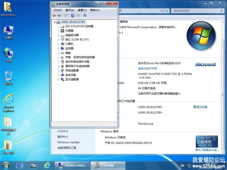The image size is (227, 170).
Task: Expand the 监视器 node
Action: (x=58, y=49)
